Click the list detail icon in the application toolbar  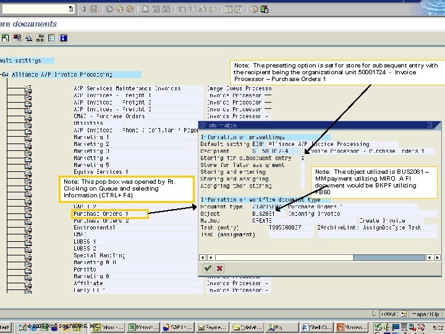tap(52, 38)
